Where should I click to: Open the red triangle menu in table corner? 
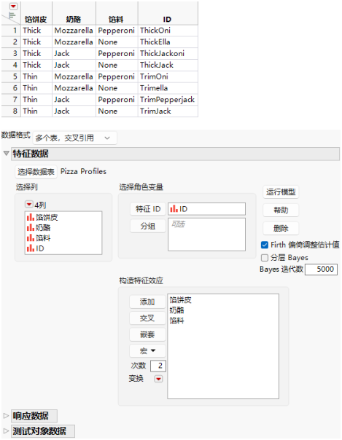(13, 7)
